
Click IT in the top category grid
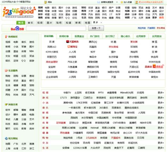[x=111, y=14]
